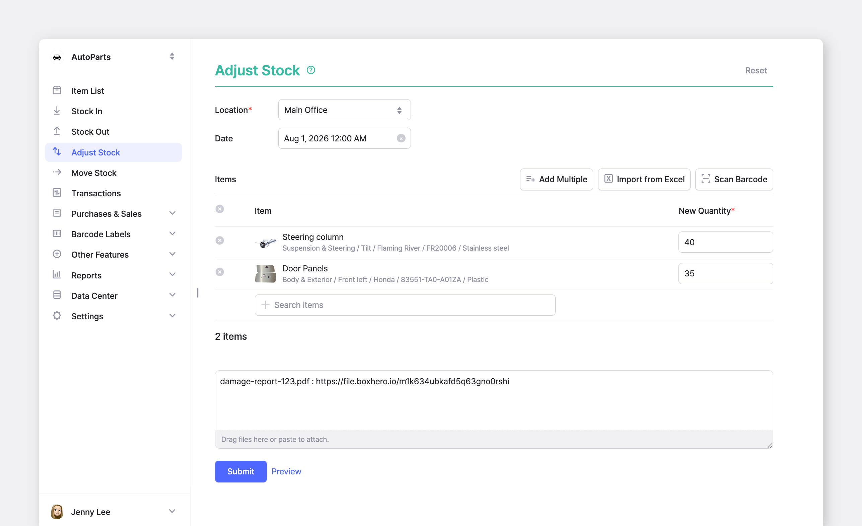
Task: Submit the stock adjustment
Action: click(x=241, y=471)
